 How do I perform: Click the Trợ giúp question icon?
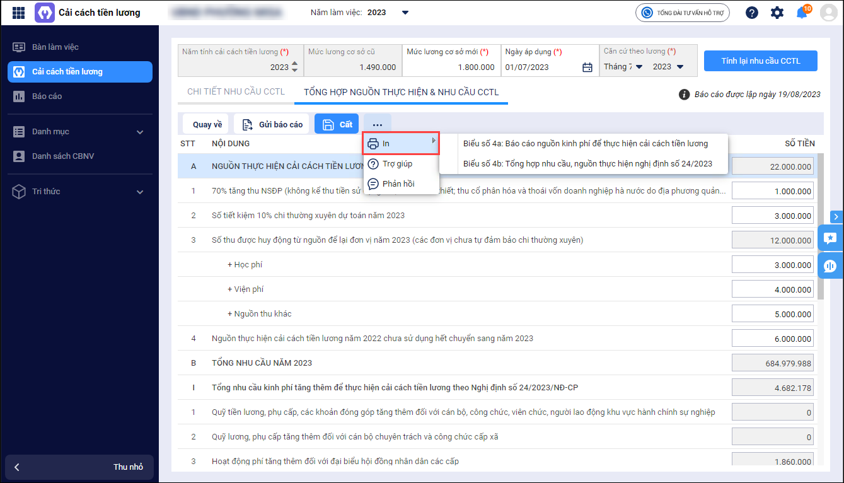click(x=373, y=164)
